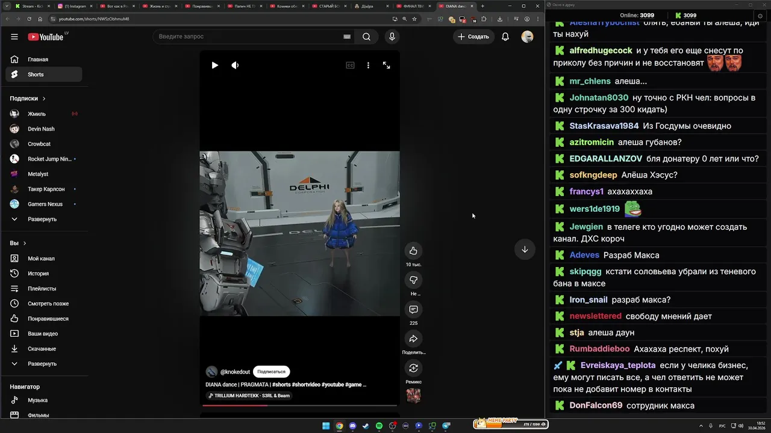Open the Chrome tab search dropdown

pyautogui.click(x=5, y=6)
